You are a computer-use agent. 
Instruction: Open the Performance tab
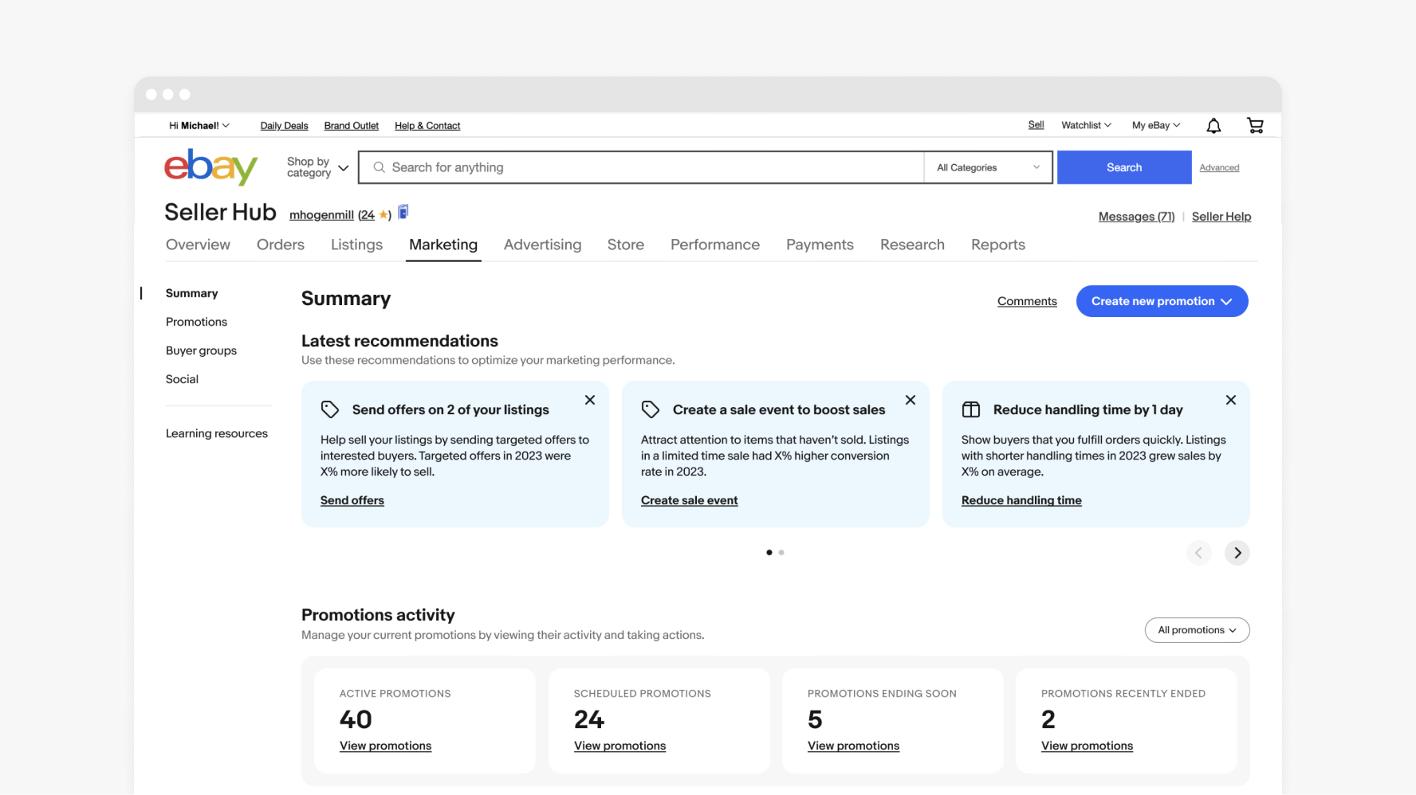[x=714, y=245]
